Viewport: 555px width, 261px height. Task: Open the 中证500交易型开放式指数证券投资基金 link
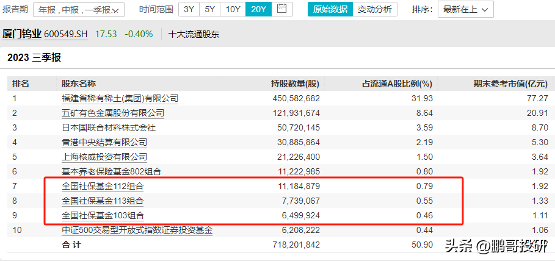pos(137,230)
